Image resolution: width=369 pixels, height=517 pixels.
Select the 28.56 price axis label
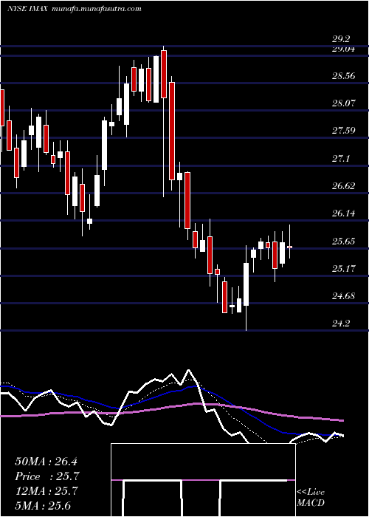[344, 76]
